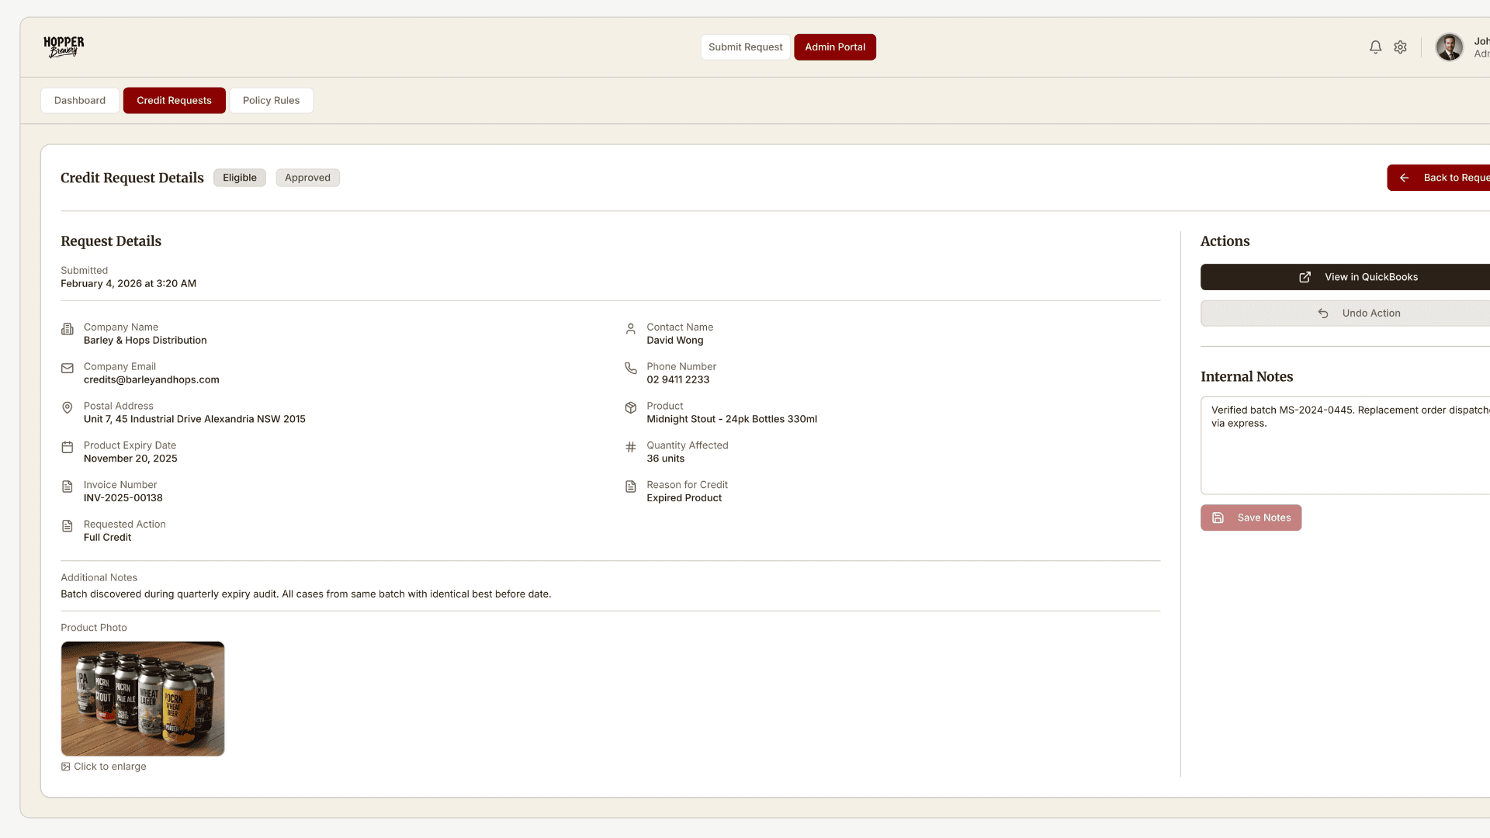Click the map pin icon by Postal Address

point(68,408)
